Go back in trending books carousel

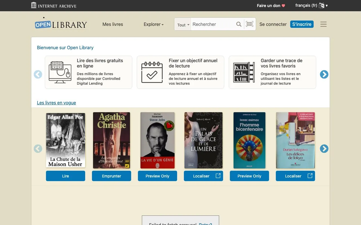click(38, 148)
